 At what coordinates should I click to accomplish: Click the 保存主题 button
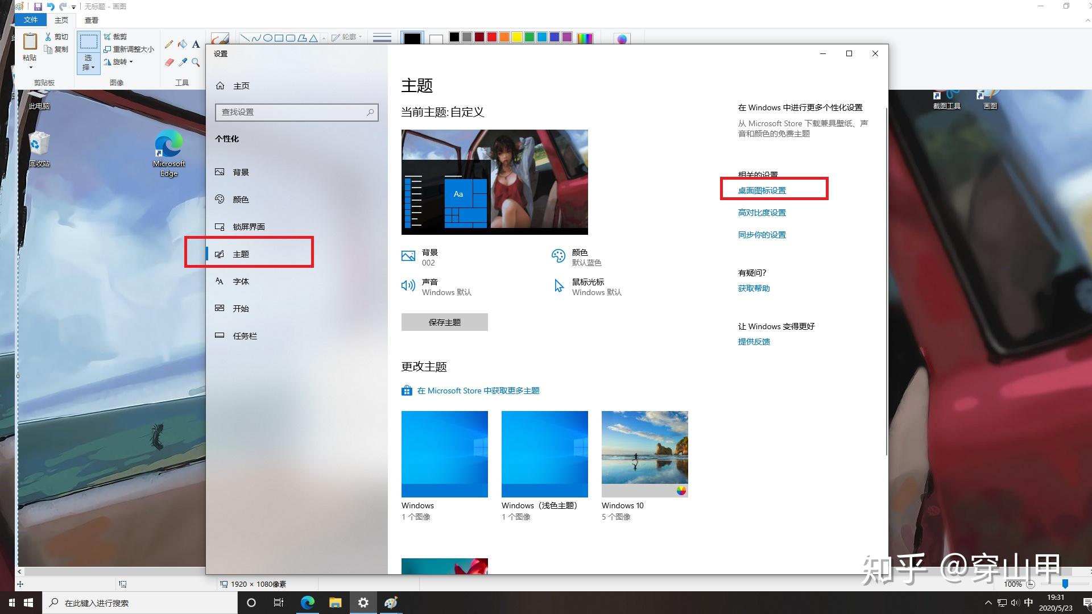(x=445, y=322)
